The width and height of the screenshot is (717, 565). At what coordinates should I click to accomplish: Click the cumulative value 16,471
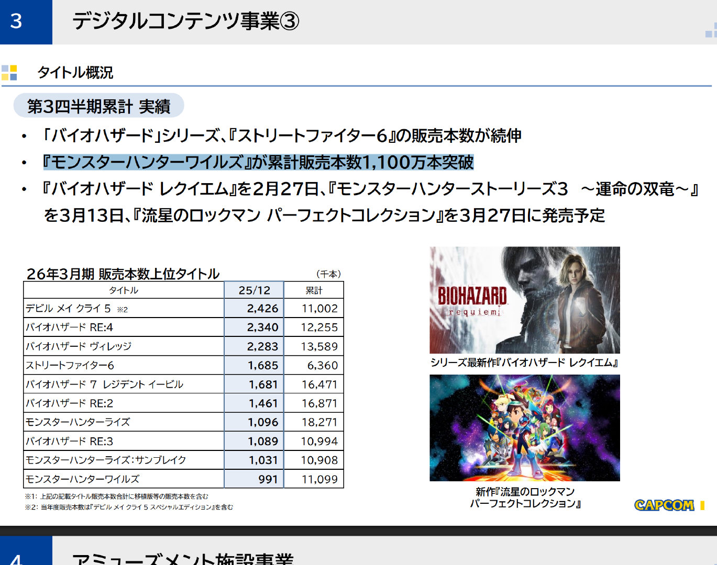[x=319, y=385]
